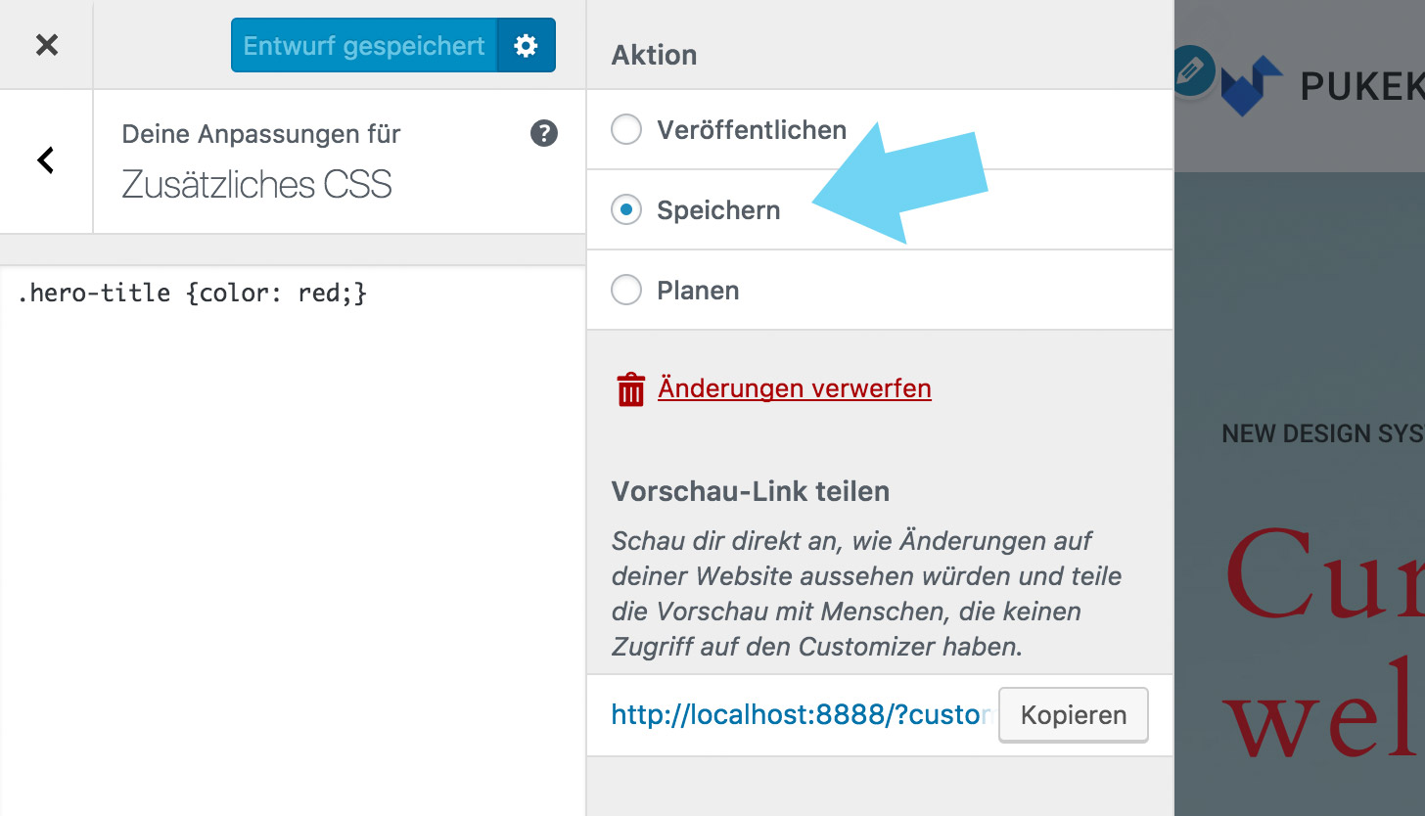Click the red hero title in preview
Viewport: 1425px width, 816px height.
pyautogui.click(x=1324, y=643)
